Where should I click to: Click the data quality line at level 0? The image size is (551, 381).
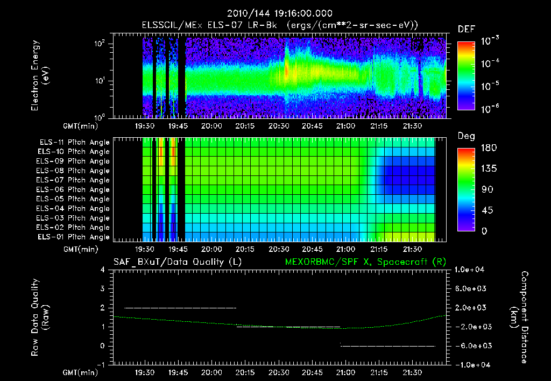point(388,346)
